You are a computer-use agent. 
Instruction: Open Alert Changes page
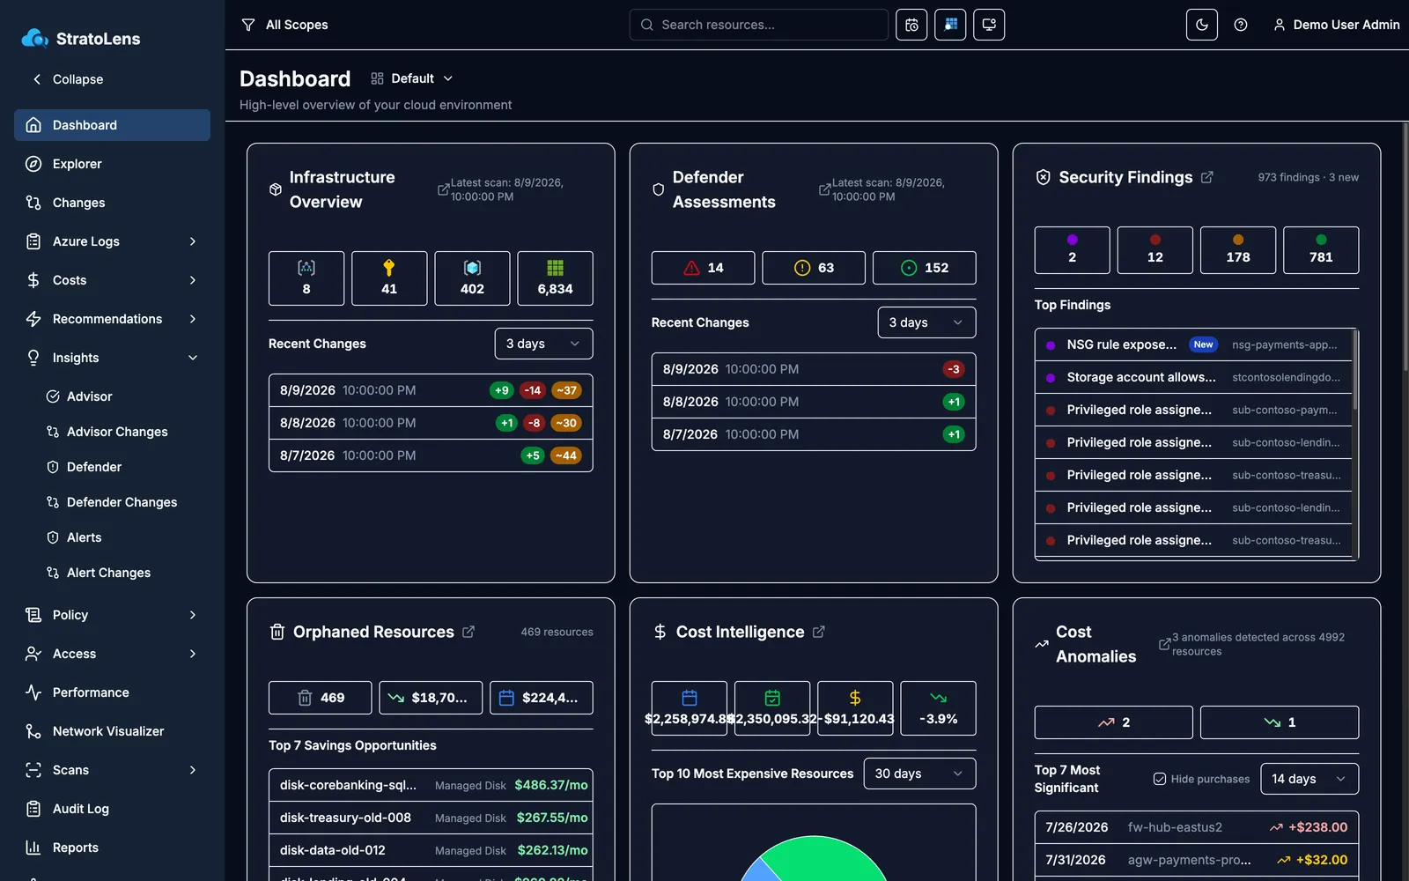pos(122,573)
